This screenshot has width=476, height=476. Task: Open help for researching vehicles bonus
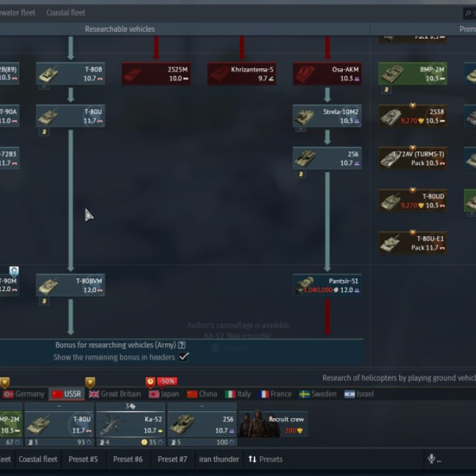pyautogui.click(x=182, y=345)
